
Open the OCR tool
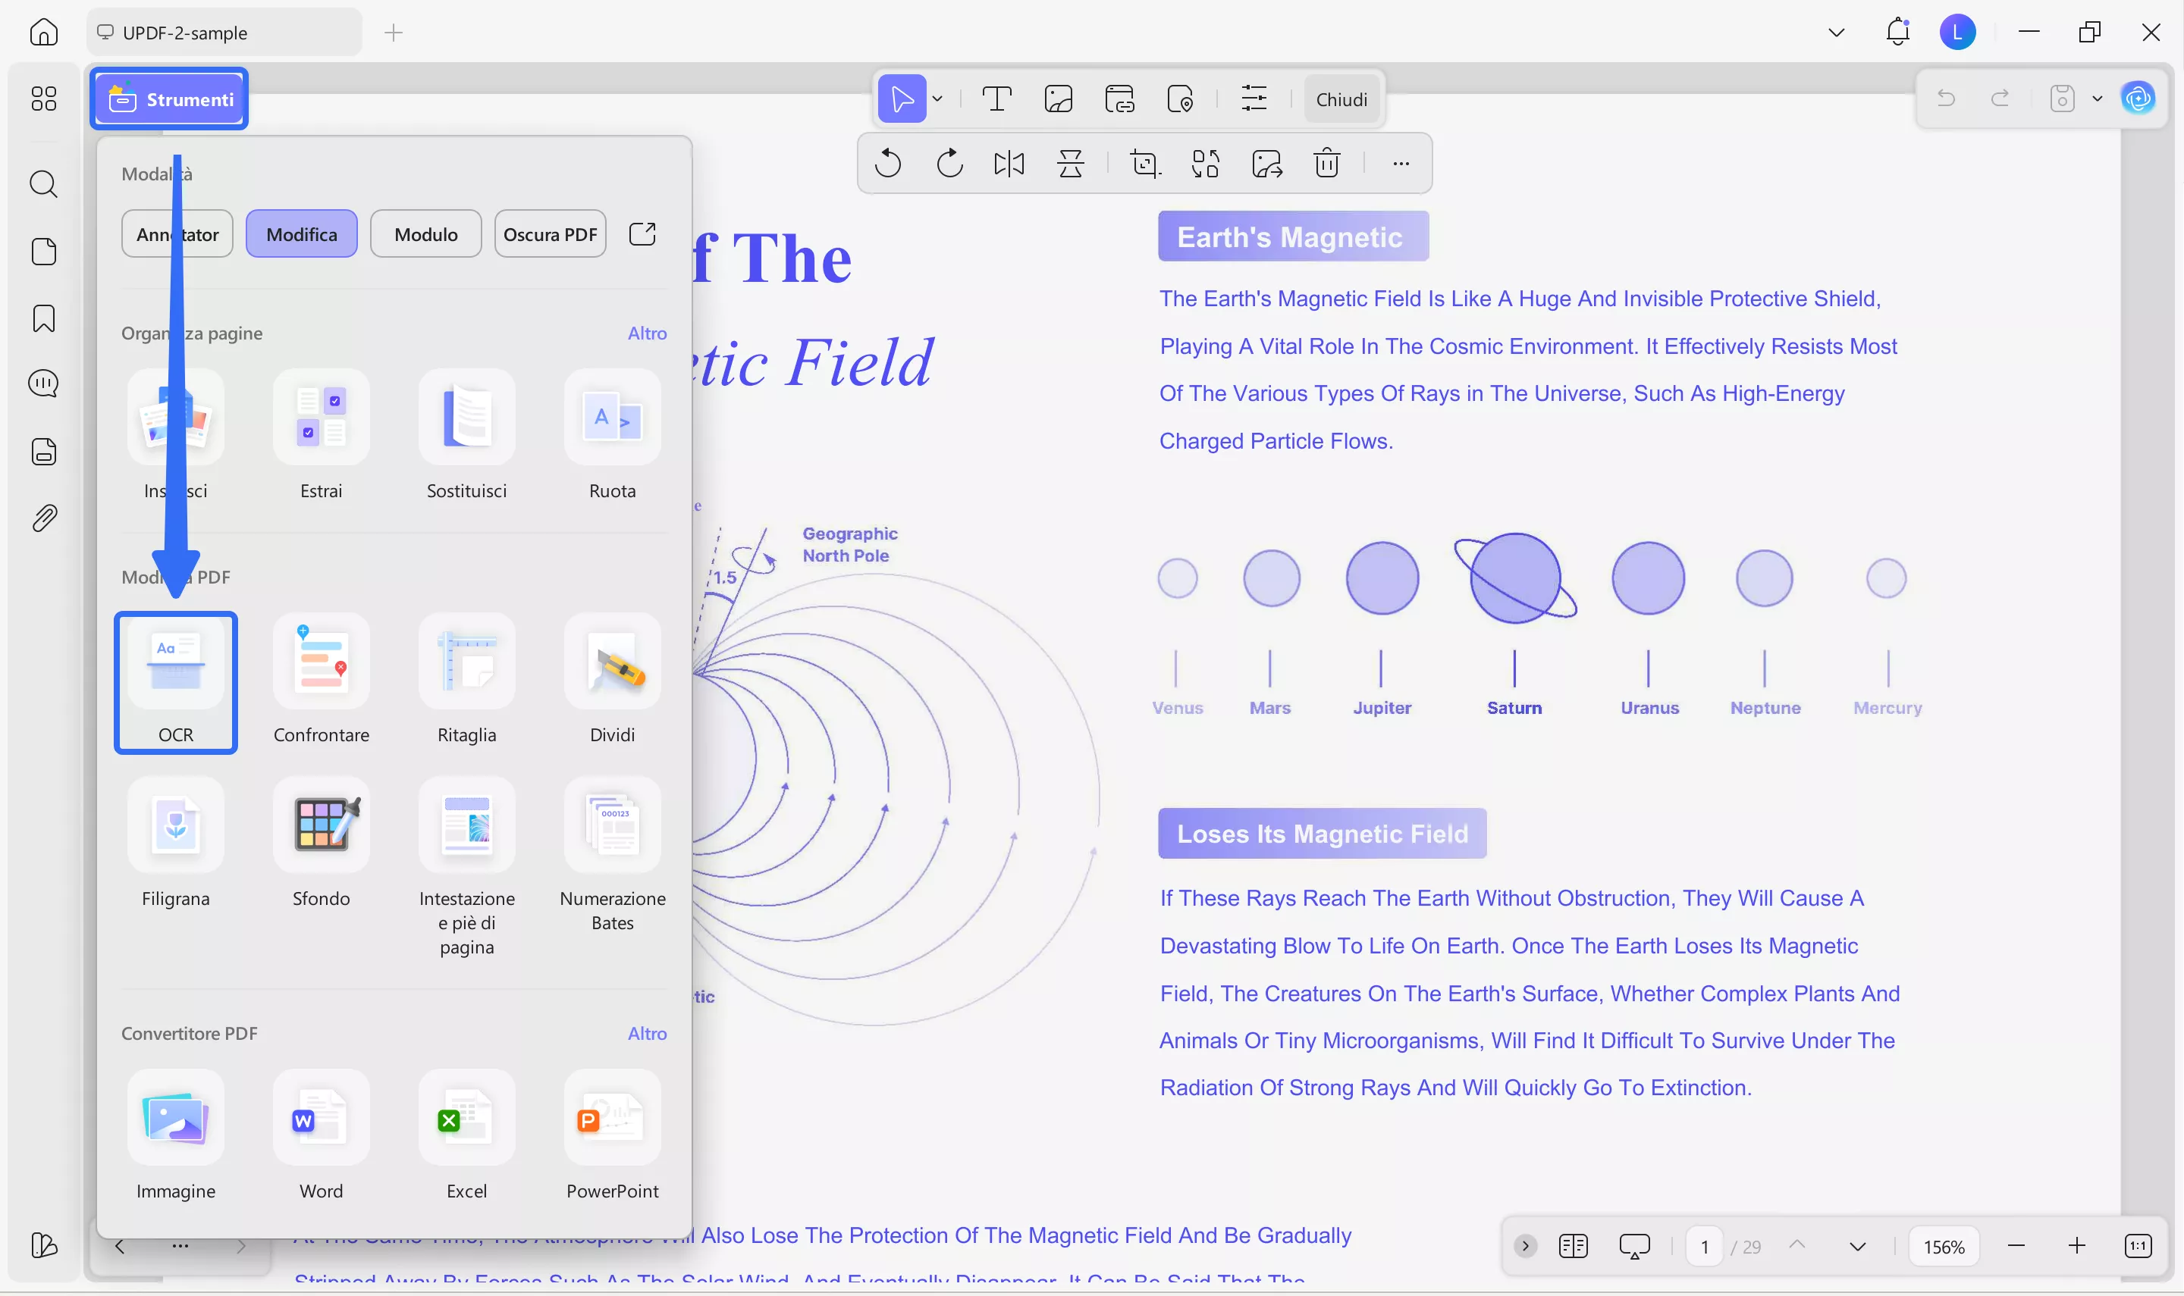(176, 681)
